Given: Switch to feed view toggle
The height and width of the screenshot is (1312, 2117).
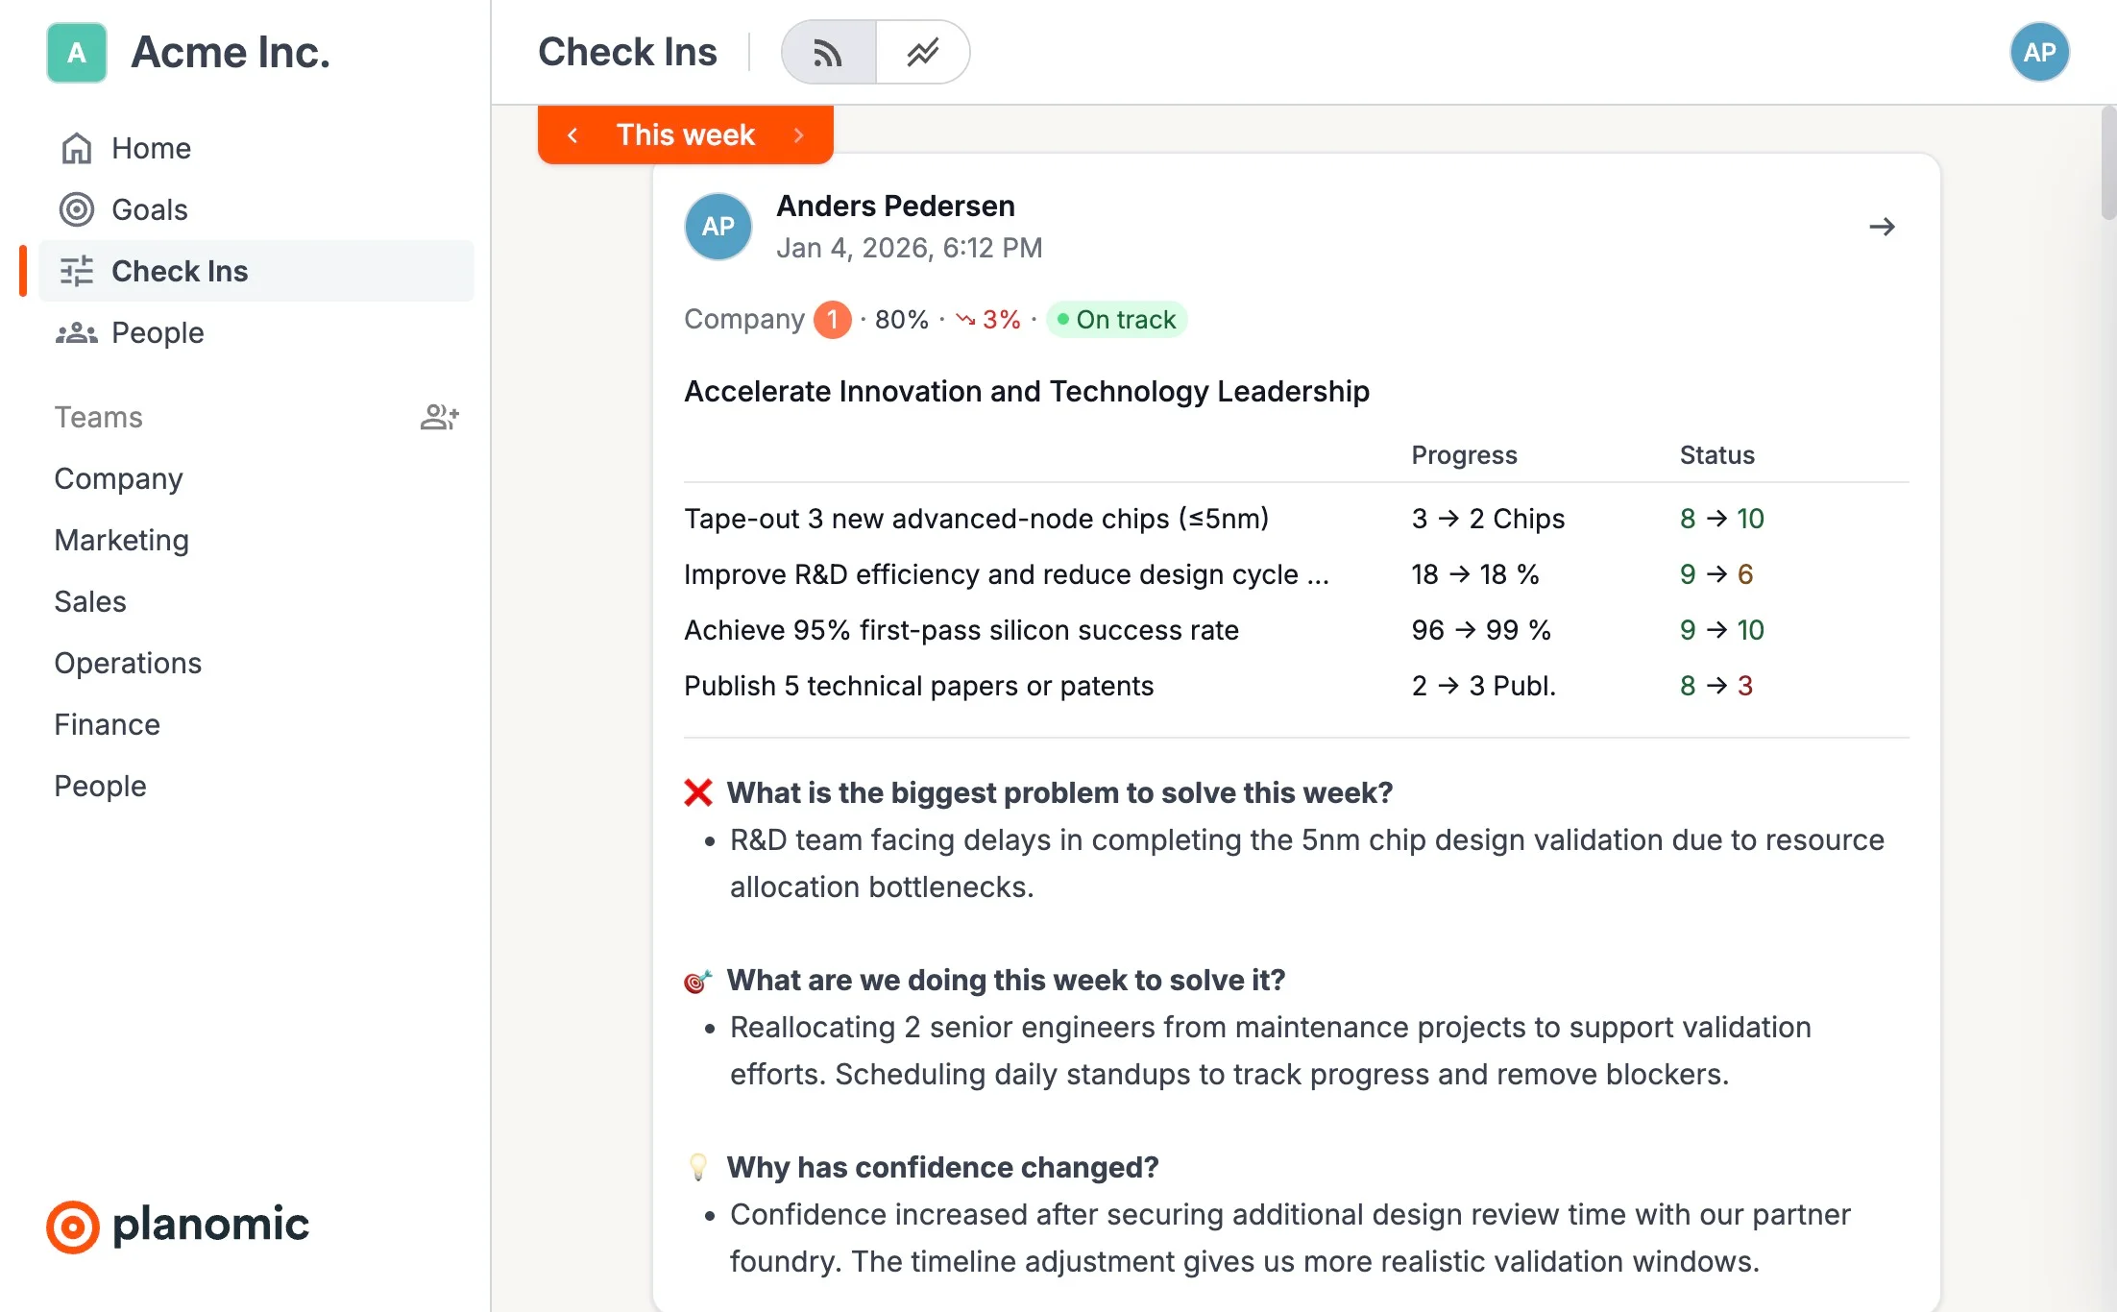Looking at the screenshot, I should click(x=828, y=53).
